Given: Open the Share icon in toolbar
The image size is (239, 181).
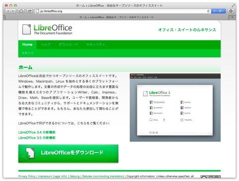Looking at the screenshot, I should [29, 11].
